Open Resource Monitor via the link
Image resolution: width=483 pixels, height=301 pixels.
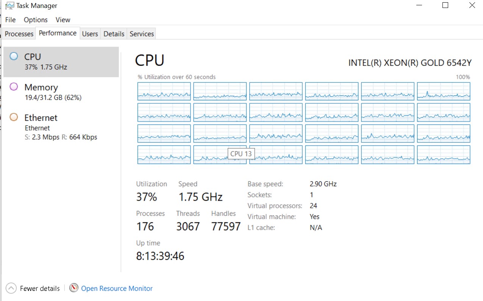point(117,288)
